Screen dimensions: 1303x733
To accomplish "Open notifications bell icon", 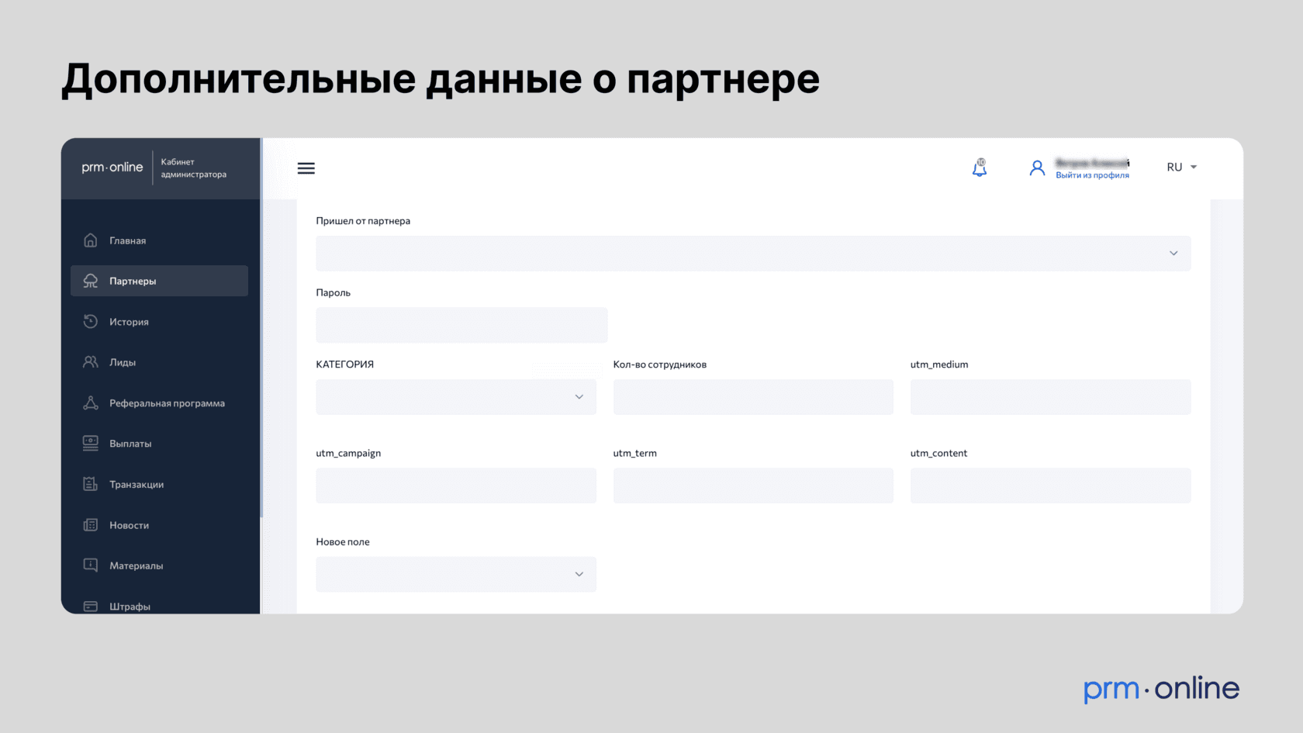I will click(980, 168).
